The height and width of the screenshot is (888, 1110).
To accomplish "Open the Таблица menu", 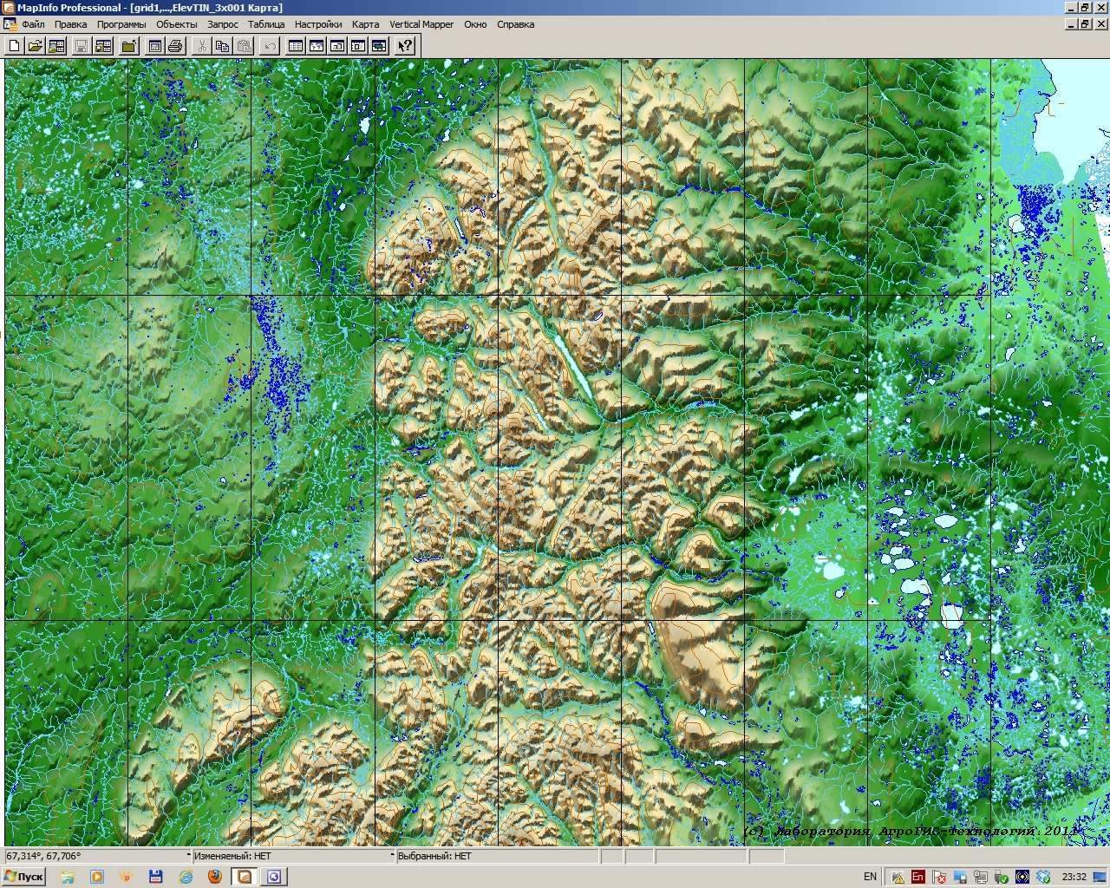I will [x=266, y=24].
